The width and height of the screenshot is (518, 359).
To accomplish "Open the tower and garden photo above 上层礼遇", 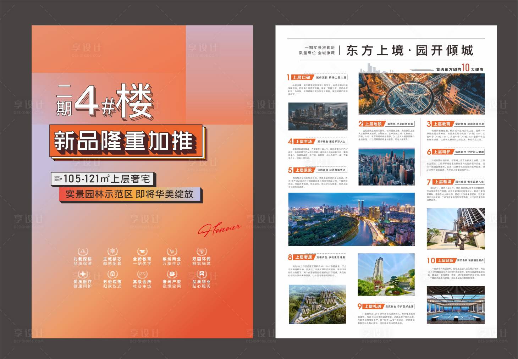I will click(386, 274).
